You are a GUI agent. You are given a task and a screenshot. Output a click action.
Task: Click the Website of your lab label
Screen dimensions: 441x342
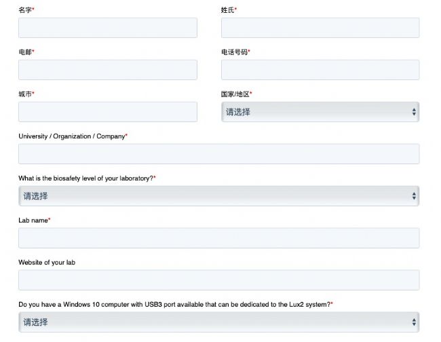(47, 263)
